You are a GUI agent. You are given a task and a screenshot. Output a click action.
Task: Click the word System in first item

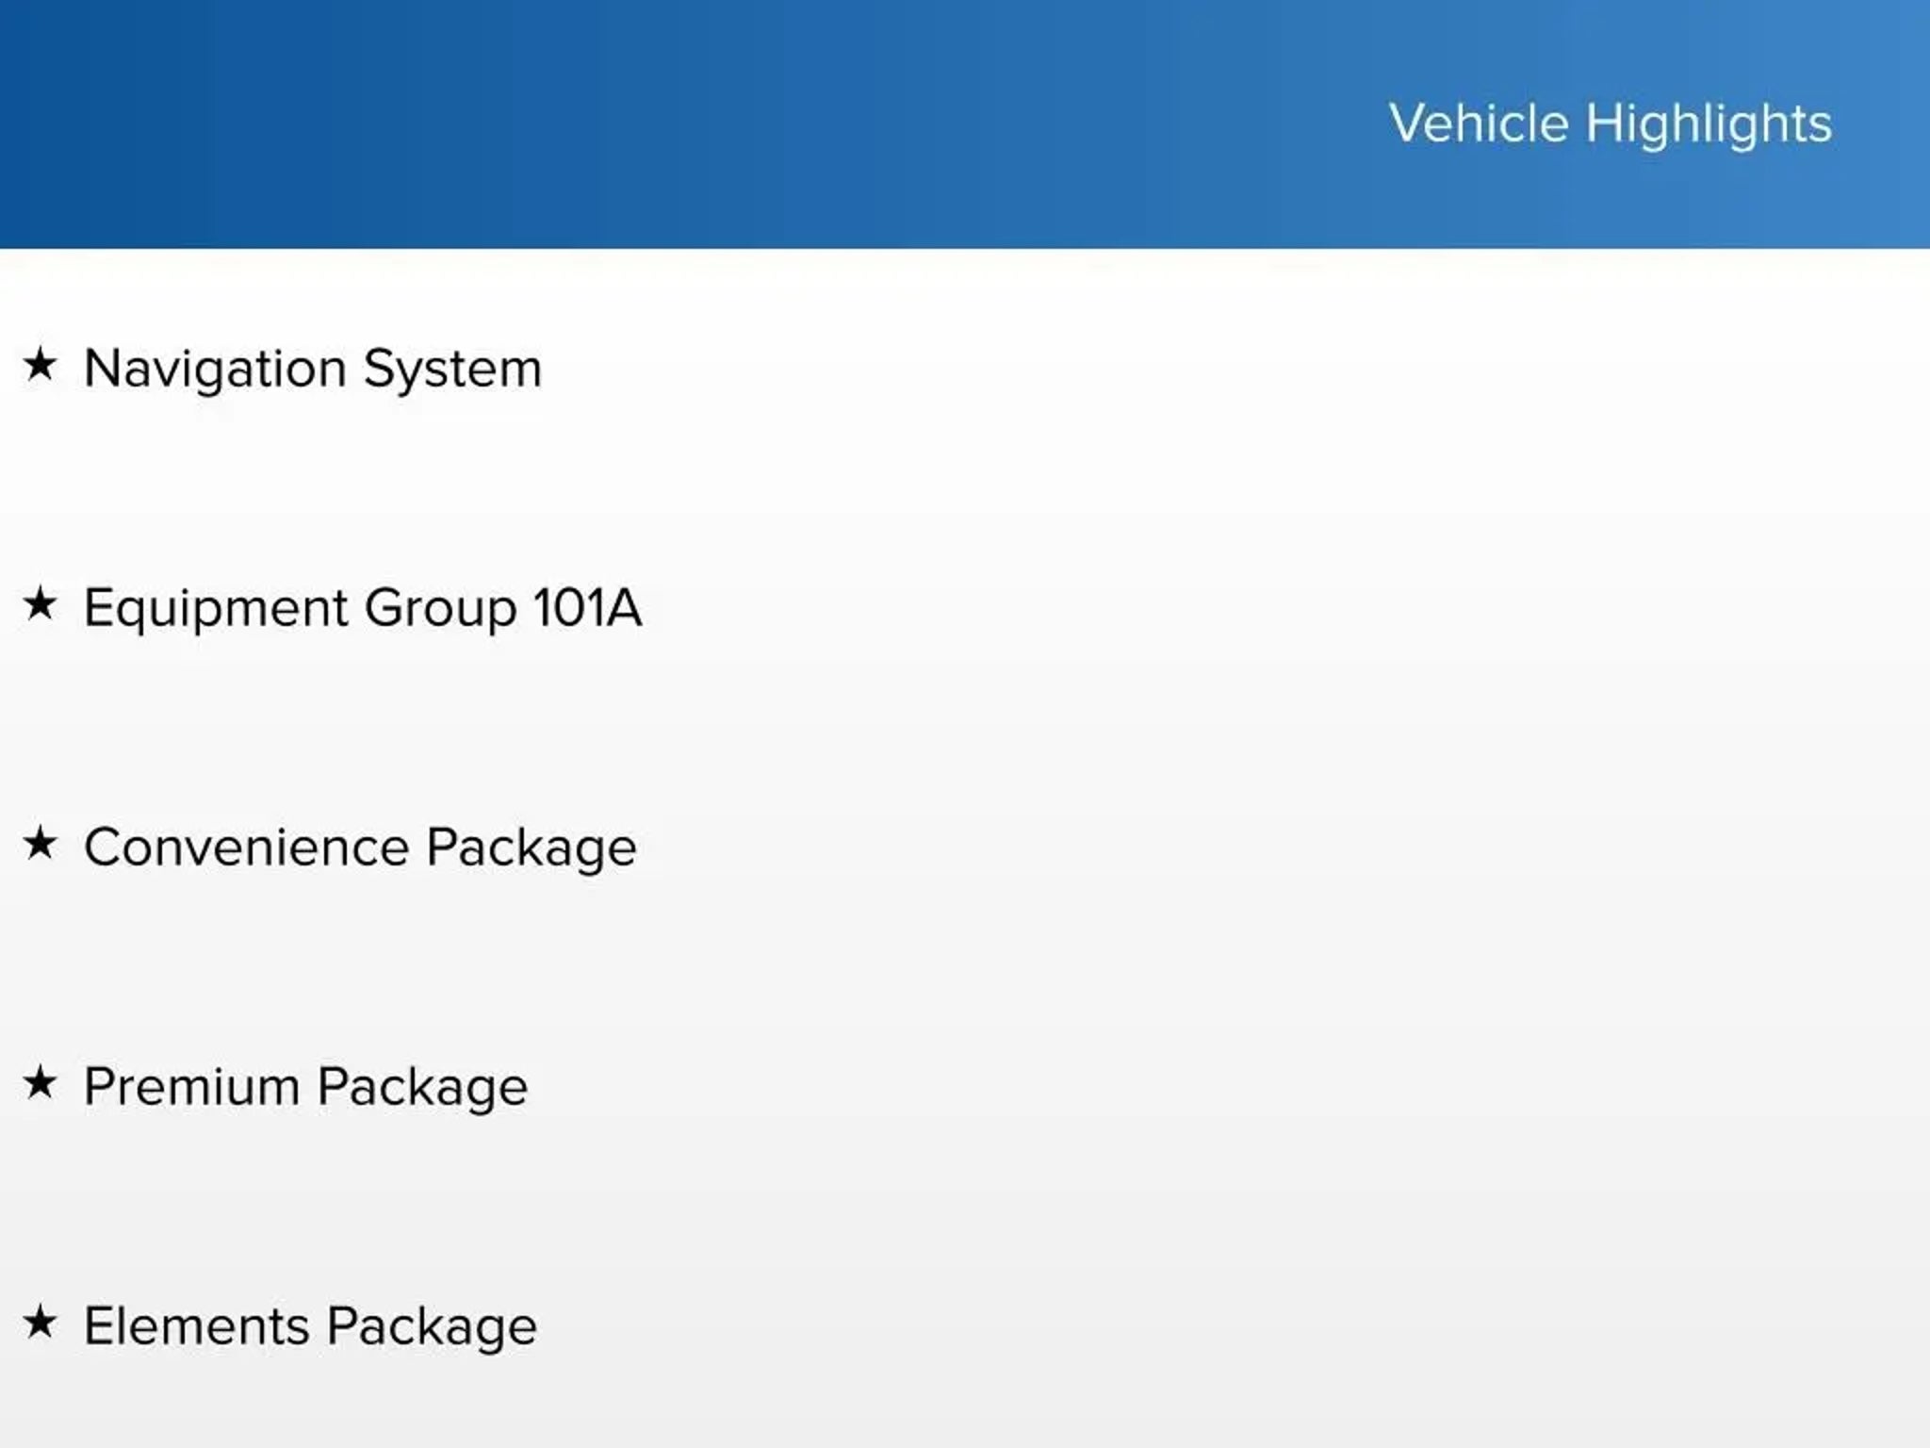pyautogui.click(x=452, y=368)
